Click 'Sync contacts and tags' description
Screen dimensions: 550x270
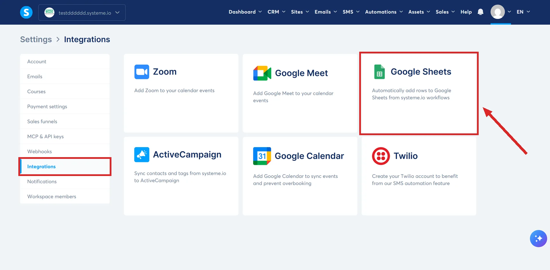click(x=180, y=177)
